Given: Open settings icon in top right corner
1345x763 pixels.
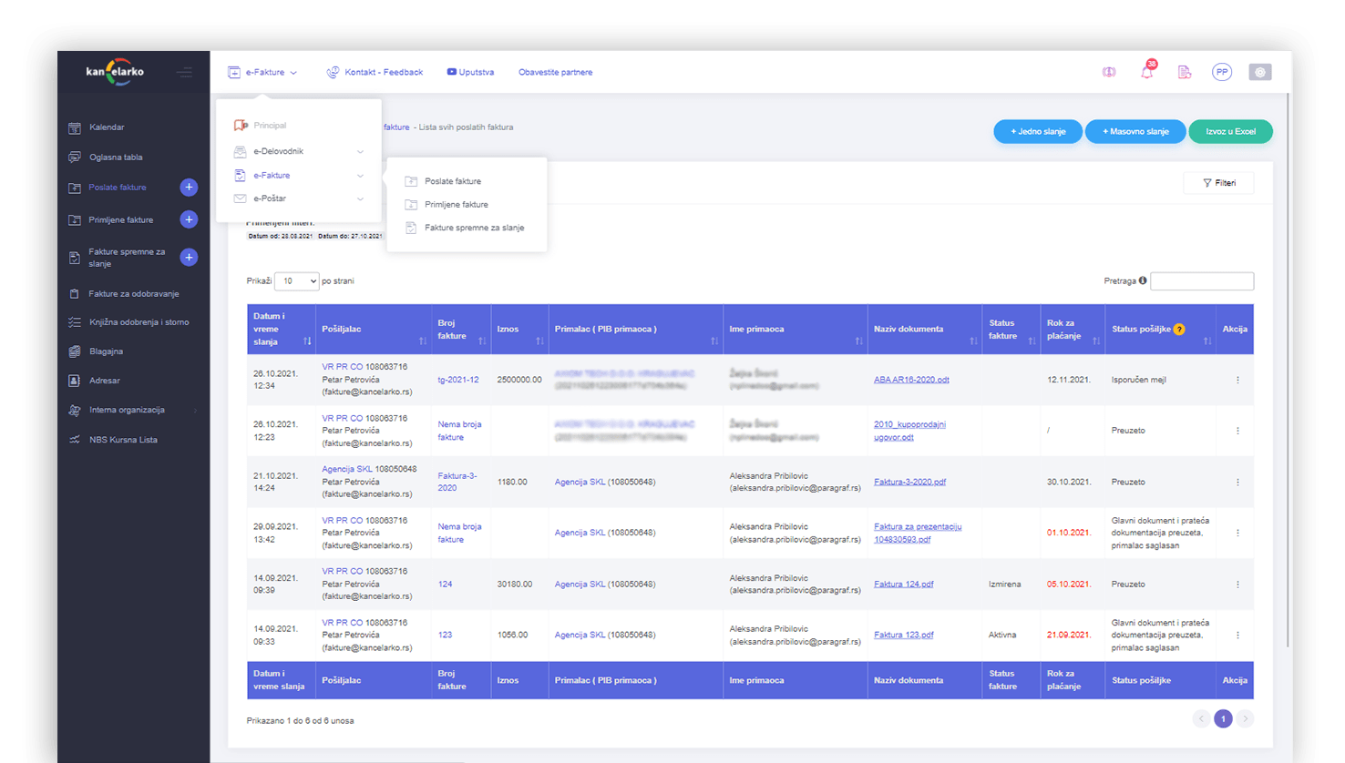Looking at the screenshot, I should coord(1259,72).
